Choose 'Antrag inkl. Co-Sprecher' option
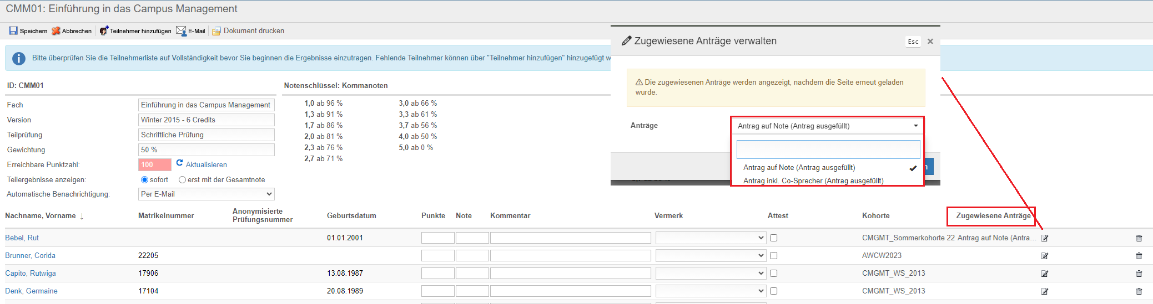Screen dimensions: 1153x304 827,181
